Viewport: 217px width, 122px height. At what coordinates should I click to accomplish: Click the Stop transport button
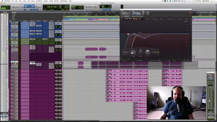coord(90,6)
